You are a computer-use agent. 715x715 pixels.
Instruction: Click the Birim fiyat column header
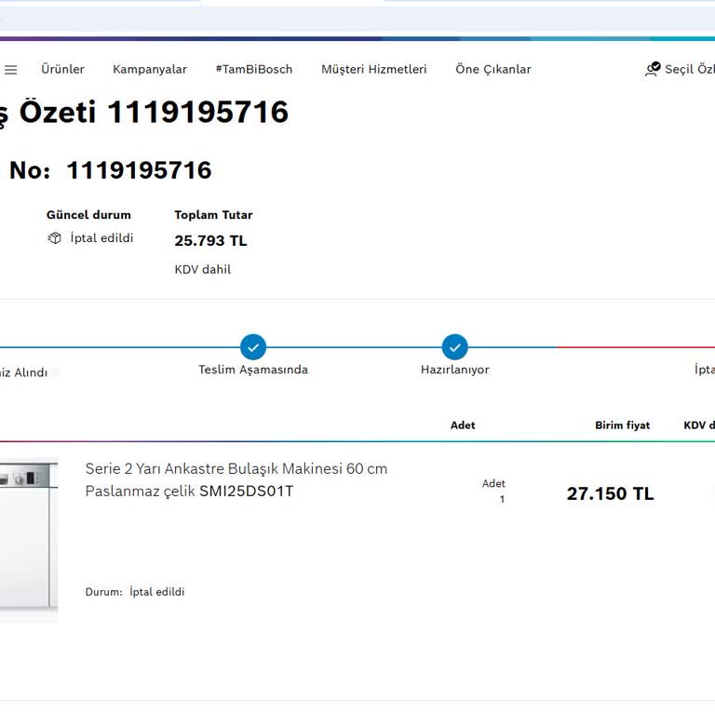tap(622, 425)
